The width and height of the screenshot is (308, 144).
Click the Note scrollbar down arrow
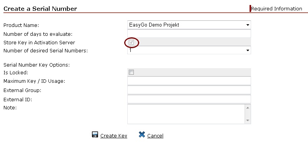click(x=248, y=121)
